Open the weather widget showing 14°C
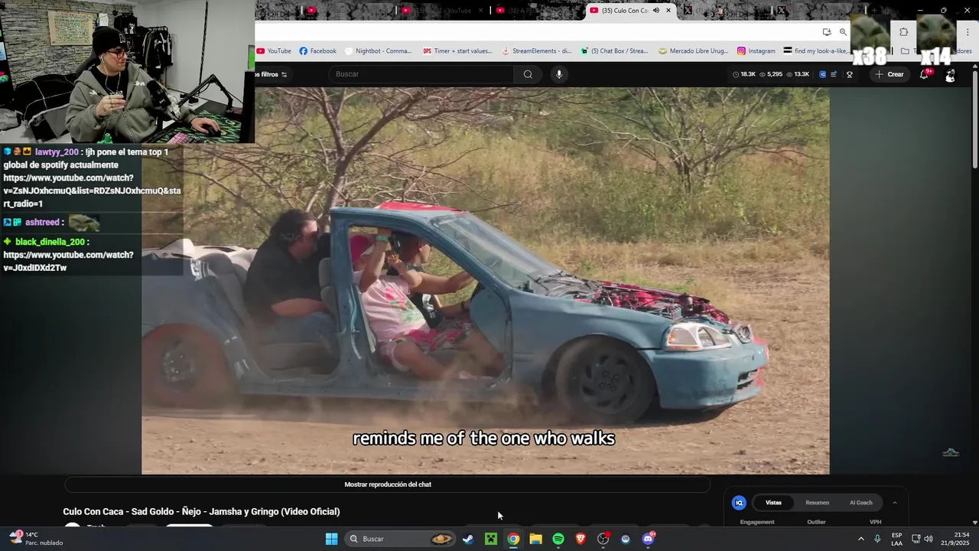The height and width of the screenshot is (551, 979). (x=35, y=539)
